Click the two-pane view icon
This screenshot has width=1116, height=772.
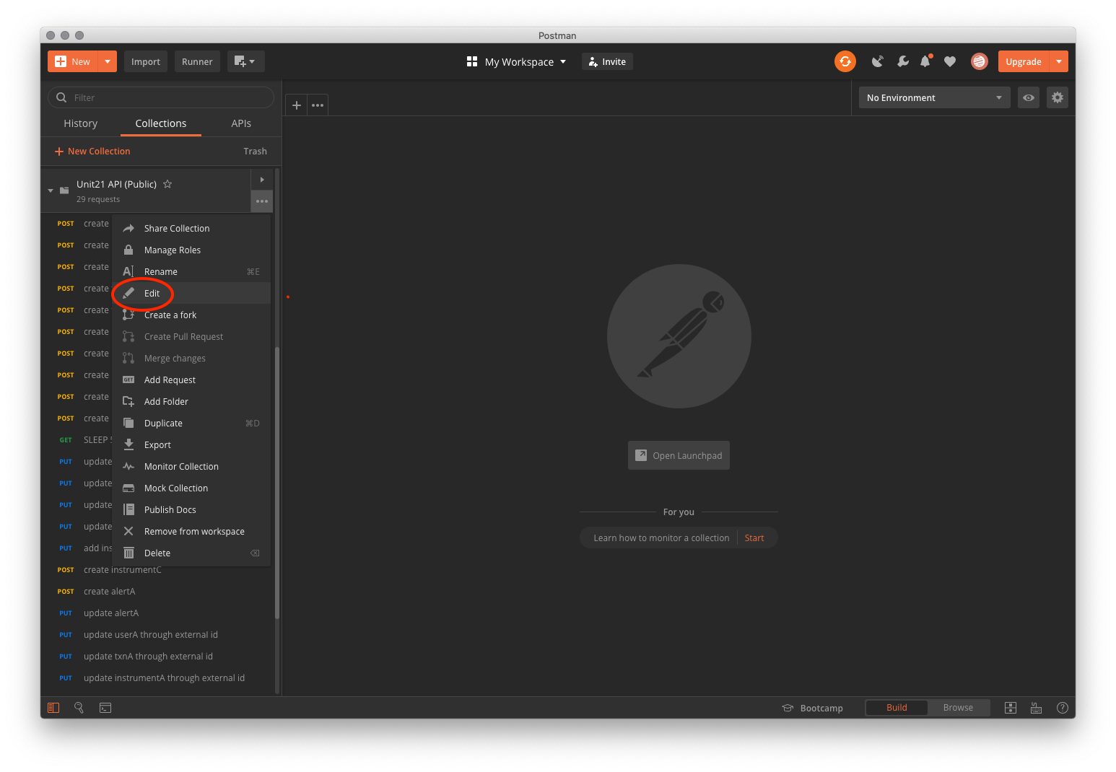(x=1011, y=708)
